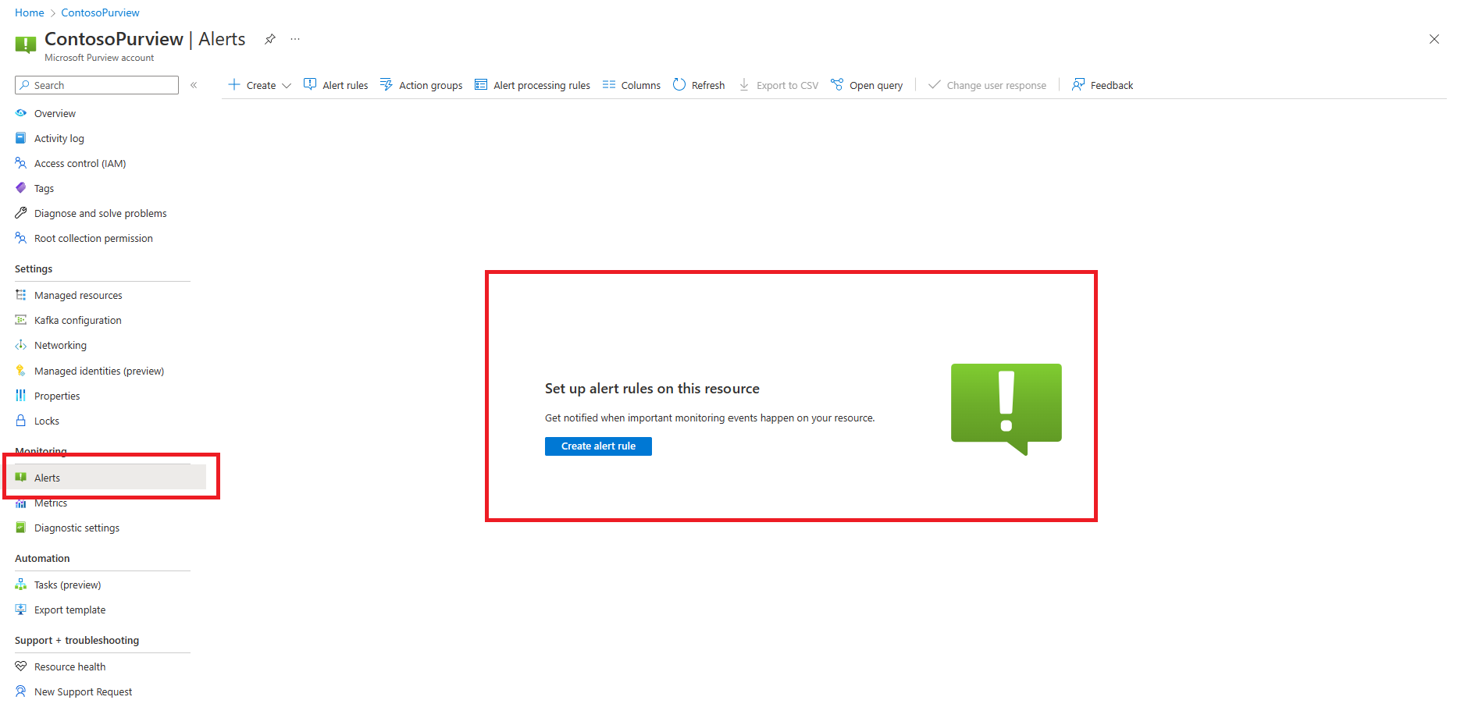Close the Alerts blade with X
Image resolution: width=1457 pixels, height=718 pixels.
(x=1434, y=39)
